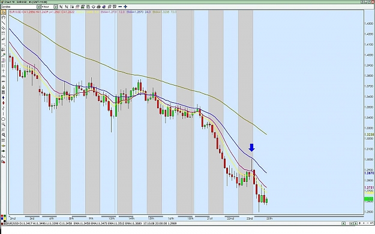Select the blue up arrow marker tool
The height and width of the screenshot is (234, 375).
[4, 98]
